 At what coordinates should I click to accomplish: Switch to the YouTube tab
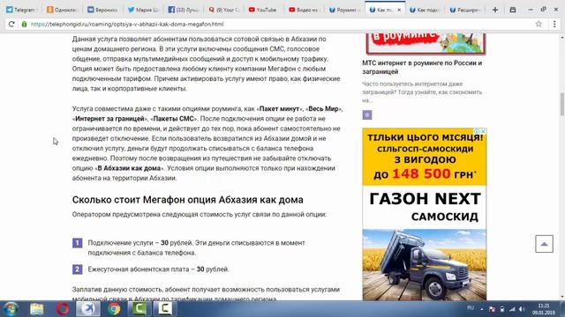(x=264, y=10)
